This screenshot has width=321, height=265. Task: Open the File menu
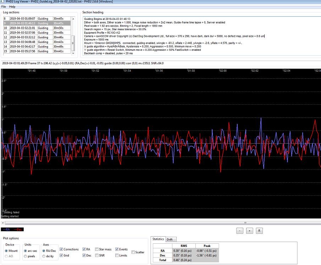4,7
